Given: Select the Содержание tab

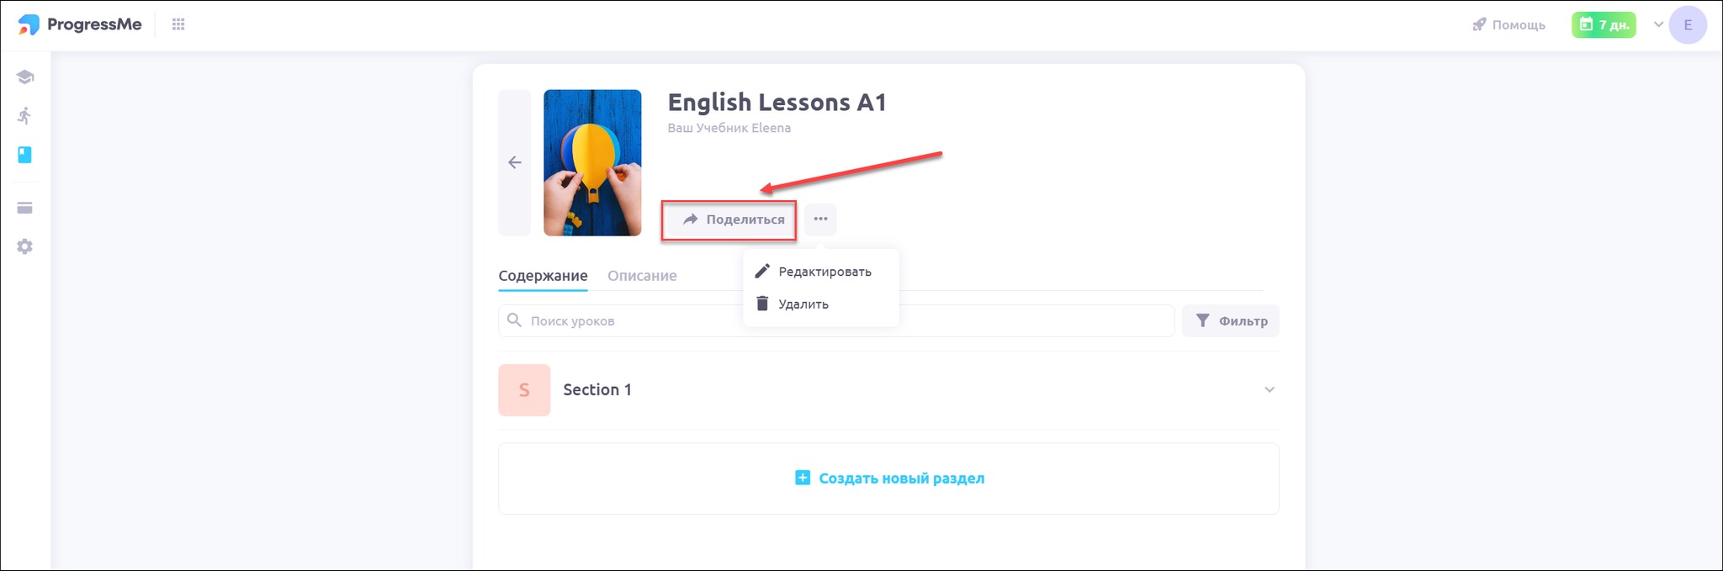Looking at the screenshot, I should click(543, 276).
